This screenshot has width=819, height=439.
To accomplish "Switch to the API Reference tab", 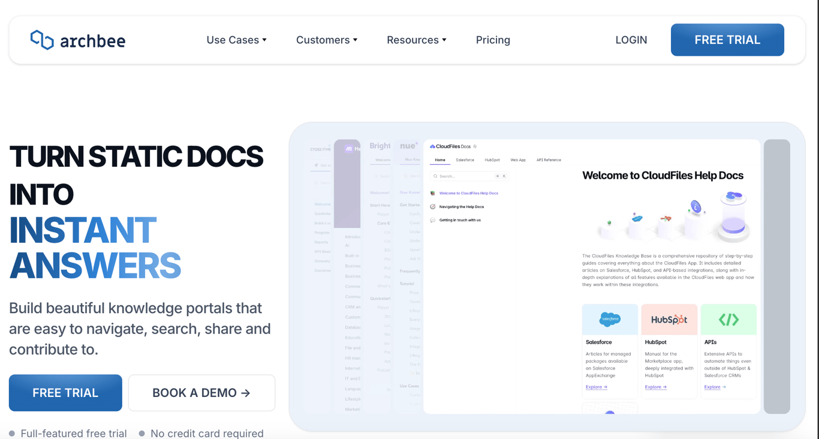I will 549,160.
